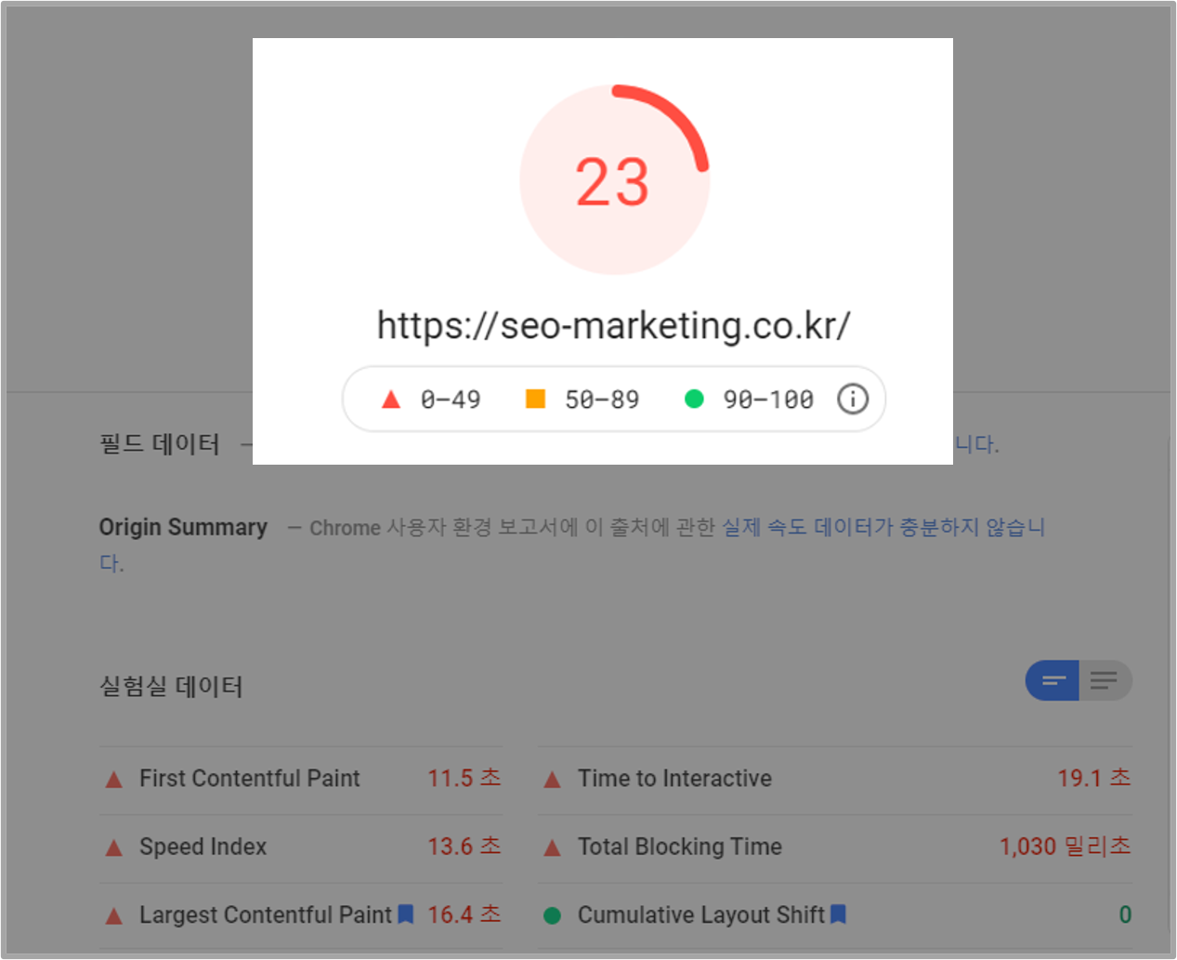Click the green circle beside Cumulative Layout Shift

click(x=554, y=914)
